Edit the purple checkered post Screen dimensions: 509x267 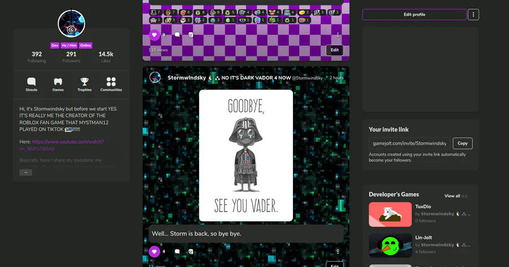click(x=335, y=50)
